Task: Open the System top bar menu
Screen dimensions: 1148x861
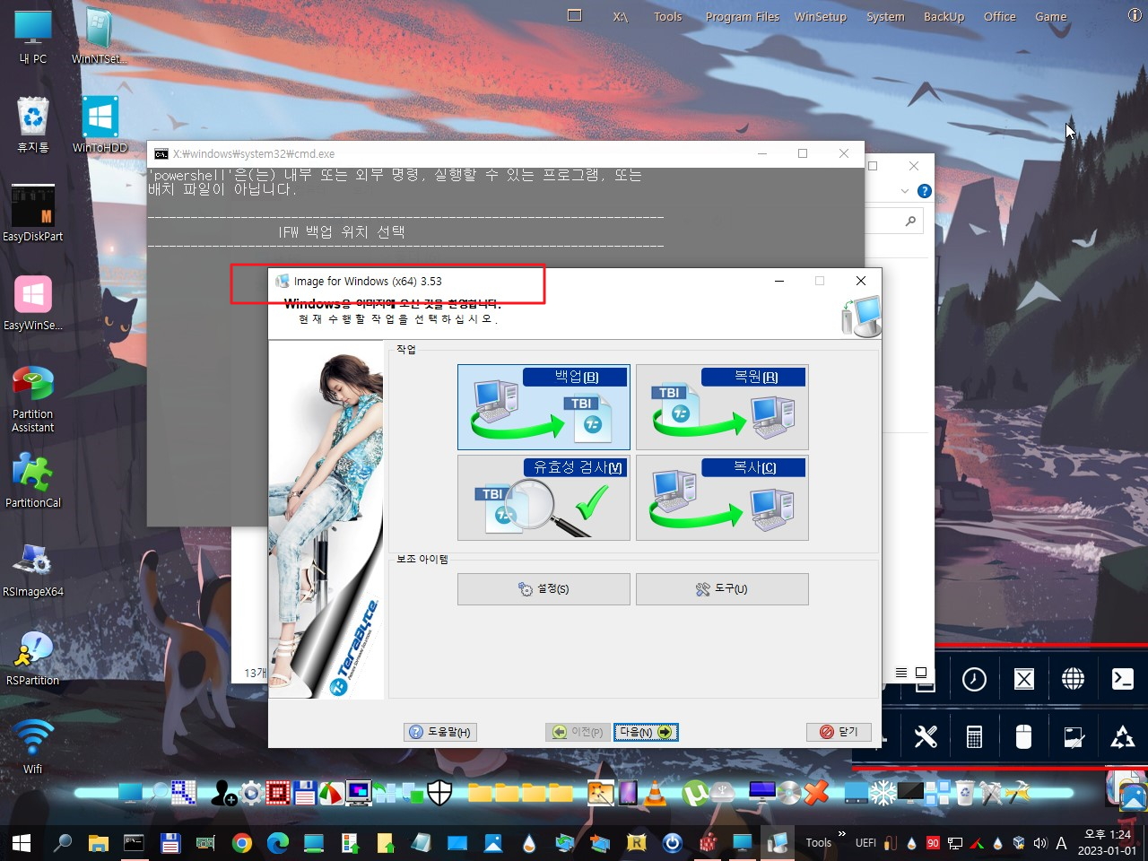Action: [x=885, y=16]
